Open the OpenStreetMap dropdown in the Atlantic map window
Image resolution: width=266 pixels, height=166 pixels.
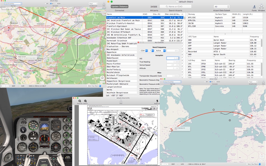[x=173, y=82]
